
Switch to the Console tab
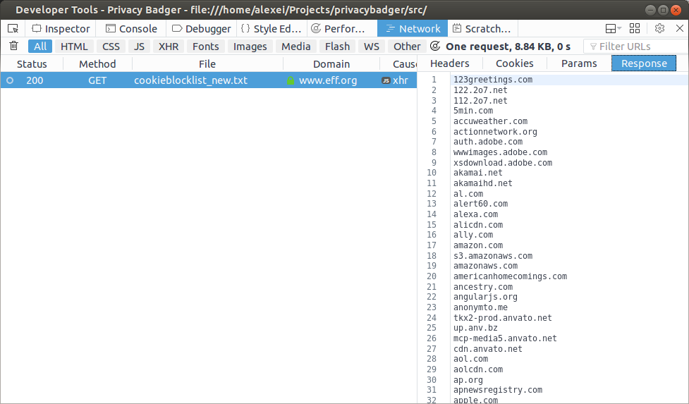point(131,28)
